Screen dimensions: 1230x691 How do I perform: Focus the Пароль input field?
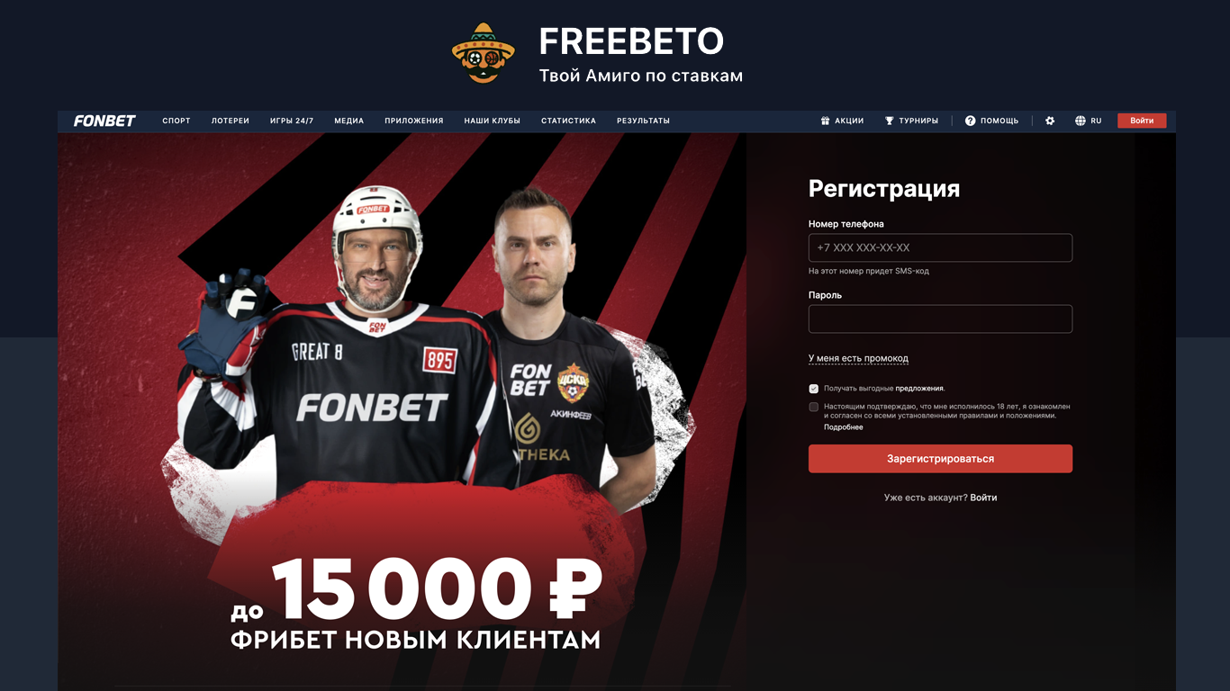click(x=940, y=319)
